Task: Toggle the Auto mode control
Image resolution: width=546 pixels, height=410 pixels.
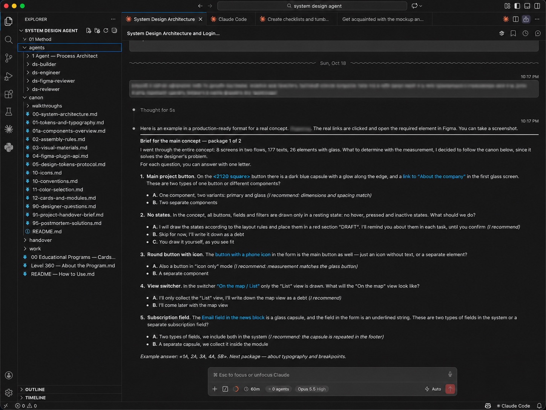Action: coord(433,389)
